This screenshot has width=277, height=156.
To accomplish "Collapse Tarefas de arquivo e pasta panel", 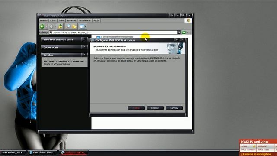I will [x=85, y=39].
